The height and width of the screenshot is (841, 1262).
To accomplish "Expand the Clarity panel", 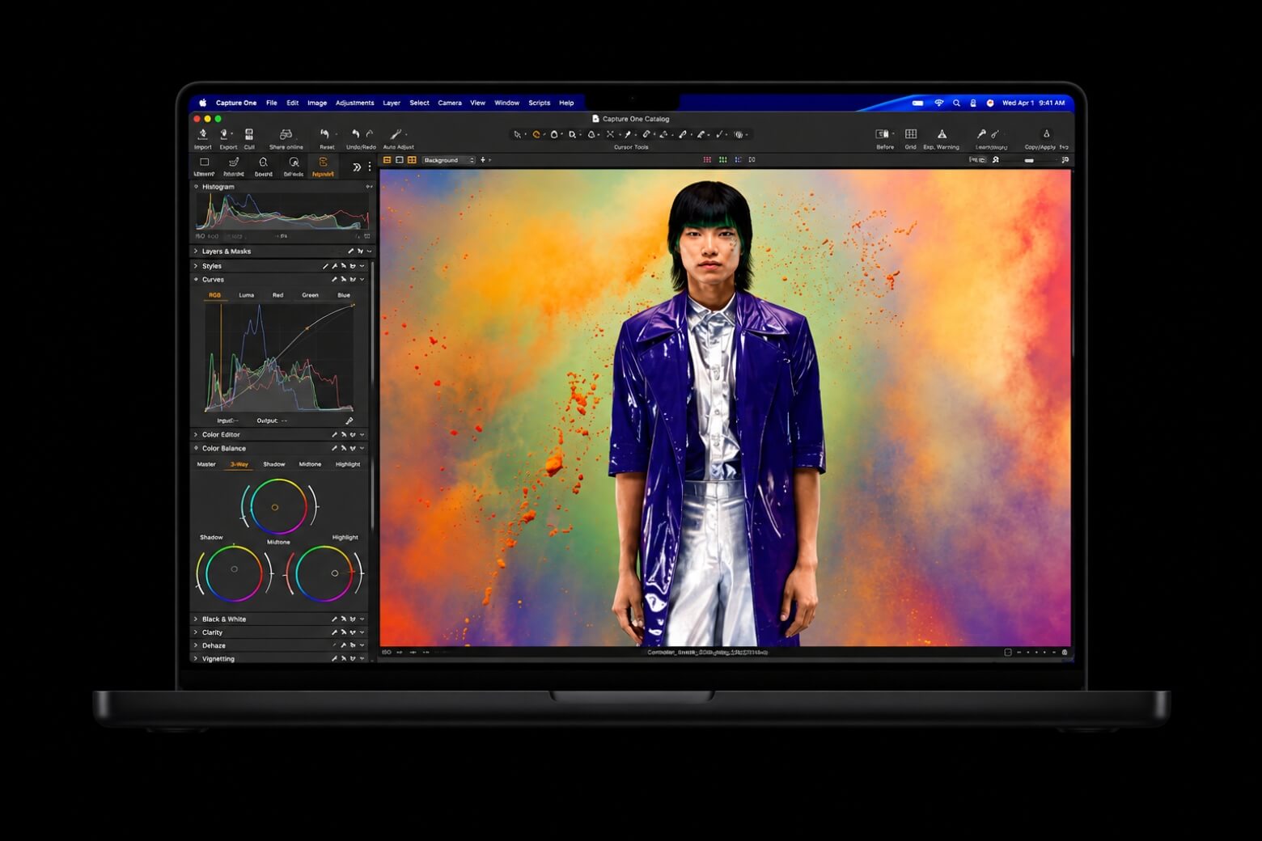I will (196, 632).
